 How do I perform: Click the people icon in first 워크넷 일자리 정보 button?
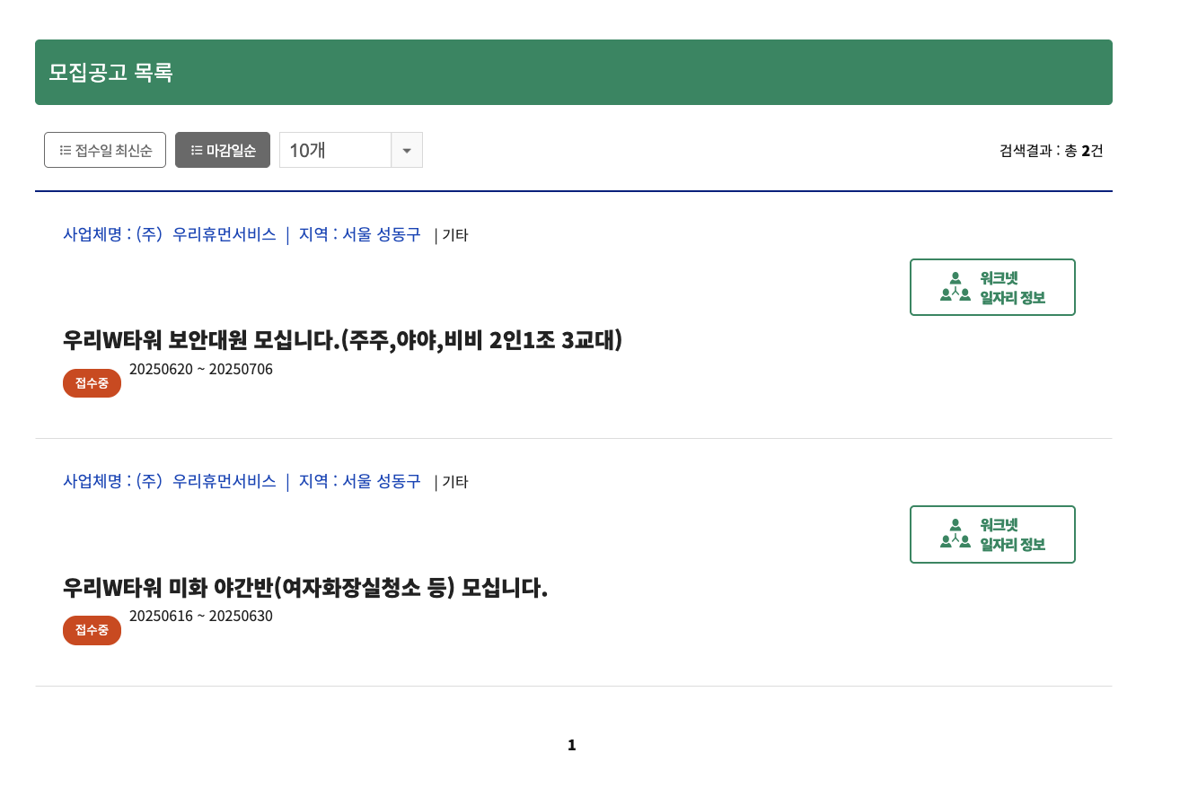[954, 286]
